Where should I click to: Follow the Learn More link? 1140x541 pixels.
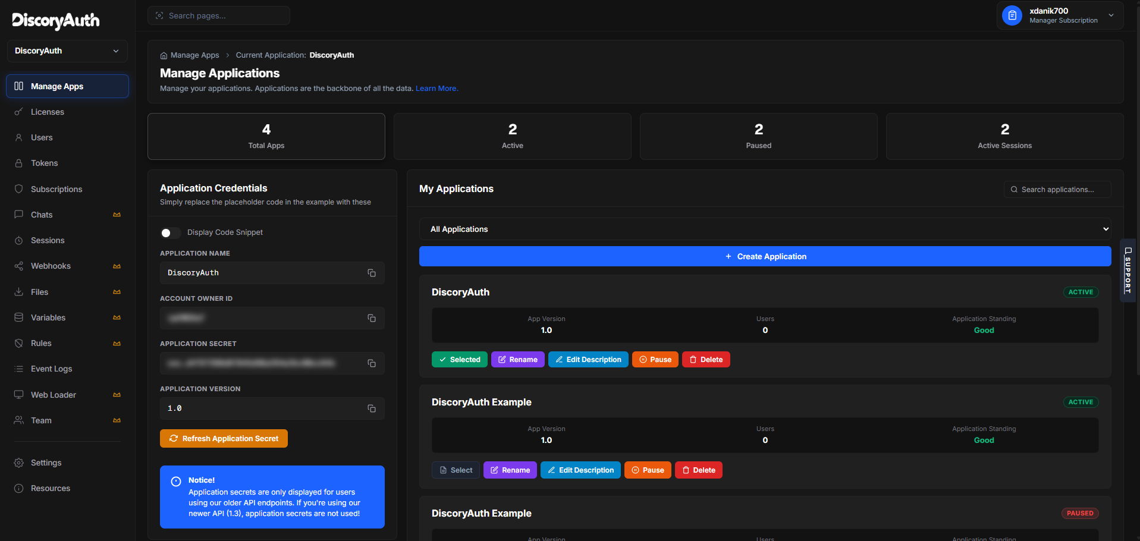pyautogui.click(x=436, y=89)
